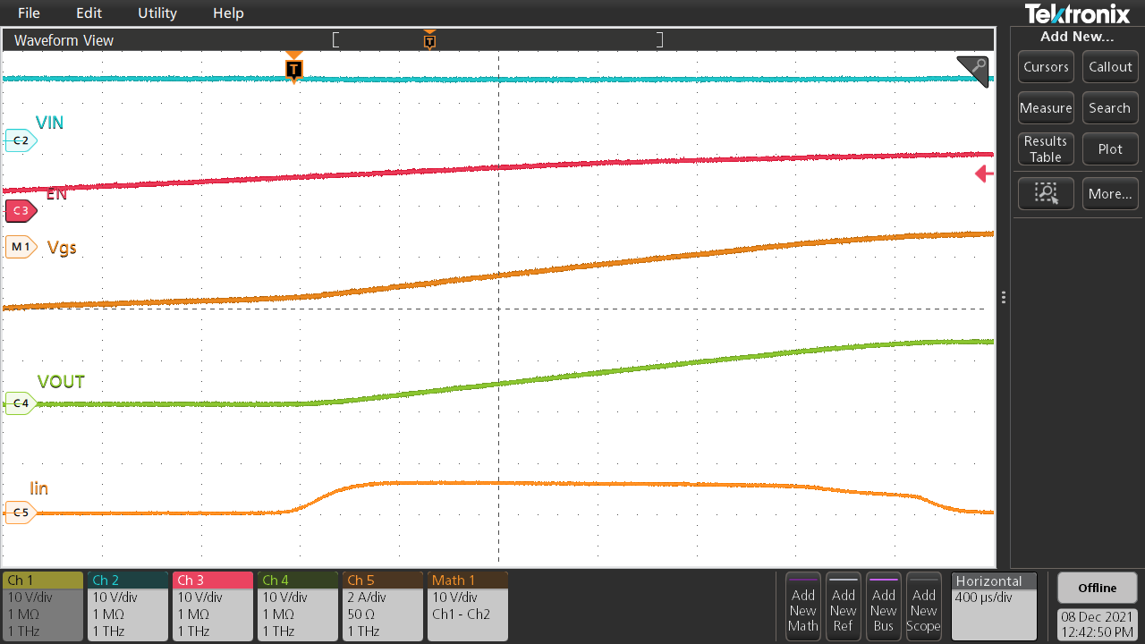Click the C5 badge for the Iin channel
The width and height of the screenshot is (1145, 644).
coord(18,513)
